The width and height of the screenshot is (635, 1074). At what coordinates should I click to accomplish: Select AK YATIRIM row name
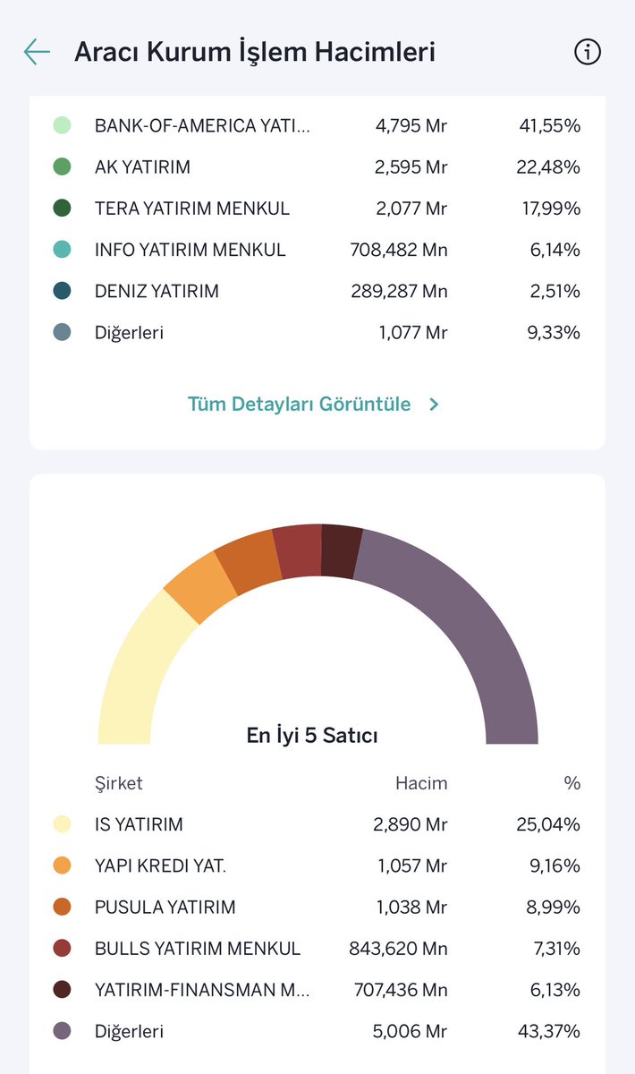click(x=142, y=167)
